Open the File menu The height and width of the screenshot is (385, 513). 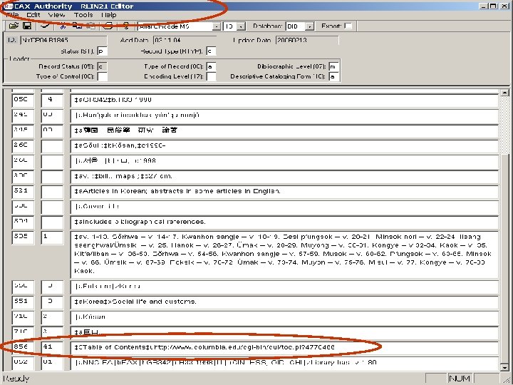(12, 15)
